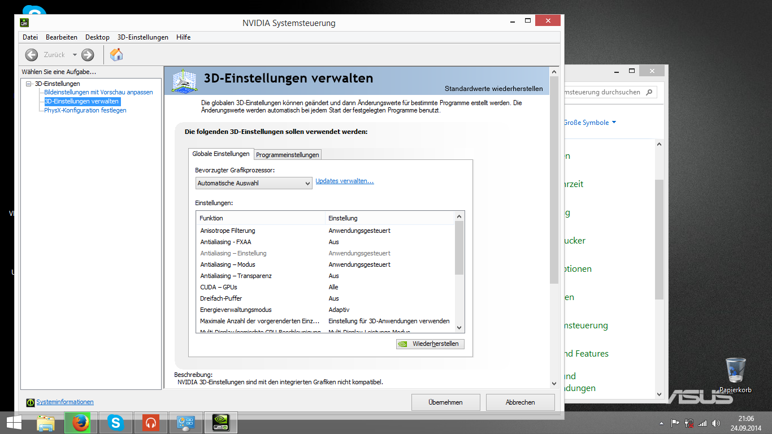Click the settings list scroll-up arrow
The width and height of the screenshot is (772, 434).
click(x=459, y=216)
